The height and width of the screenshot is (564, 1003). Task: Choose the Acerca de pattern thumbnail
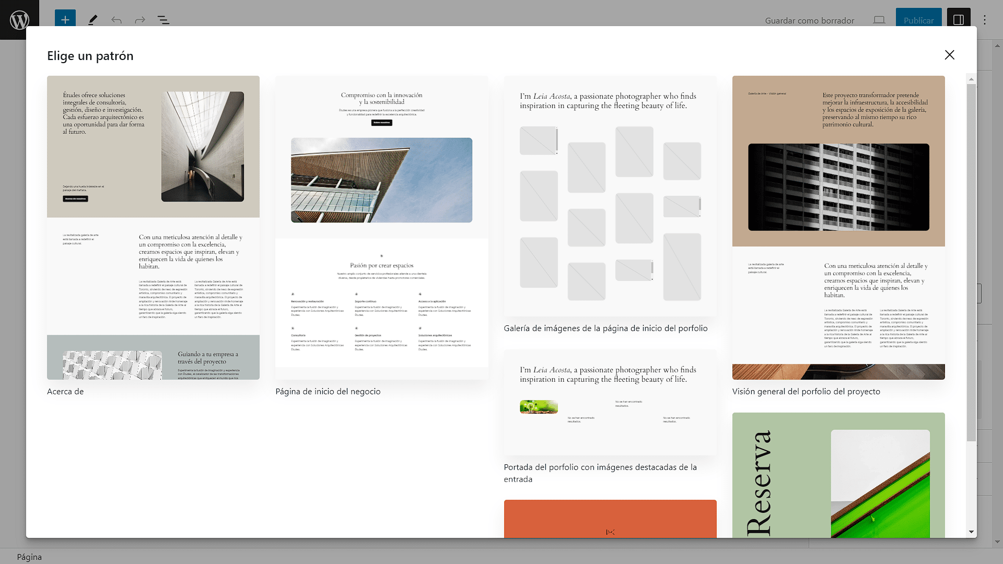153,227
